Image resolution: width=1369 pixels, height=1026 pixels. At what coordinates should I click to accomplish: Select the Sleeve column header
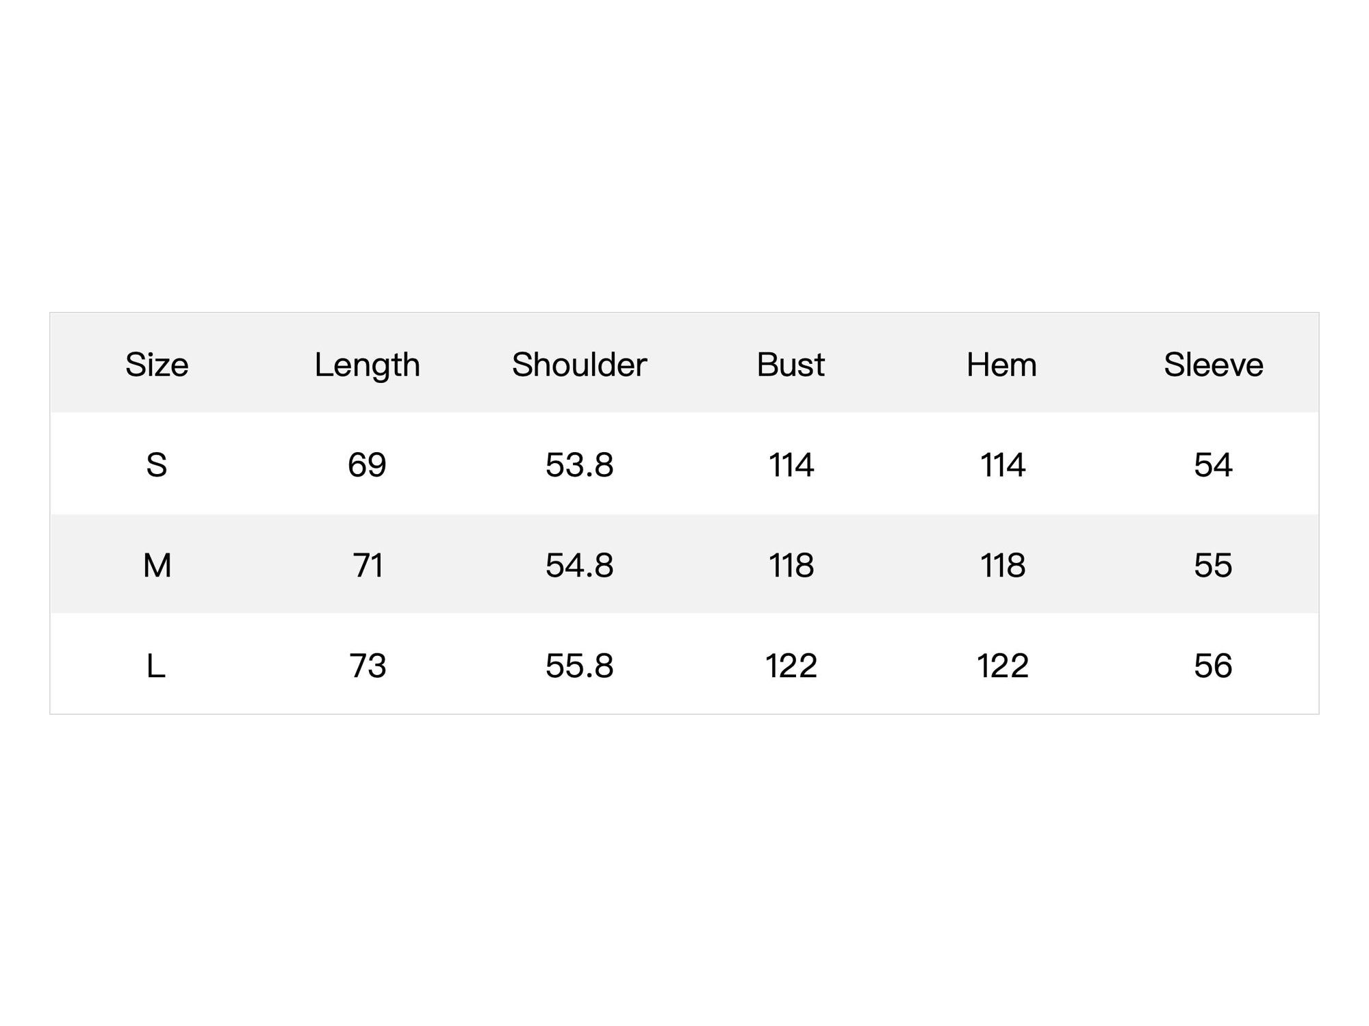pos(1214,365)
